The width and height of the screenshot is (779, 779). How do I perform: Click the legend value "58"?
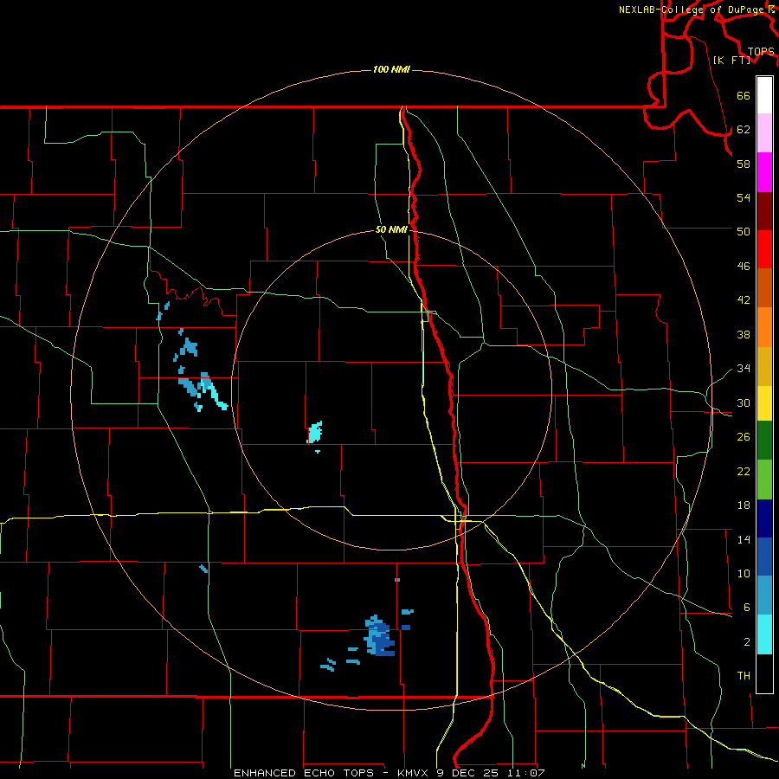point(744,164)
